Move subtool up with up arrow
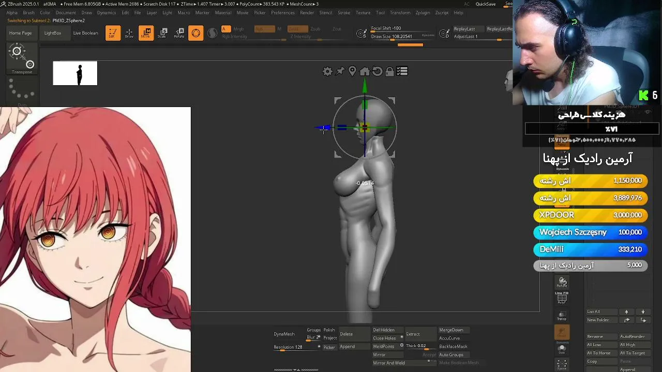The height and width of the screenshot is (372, 662). tap(626, 312)
